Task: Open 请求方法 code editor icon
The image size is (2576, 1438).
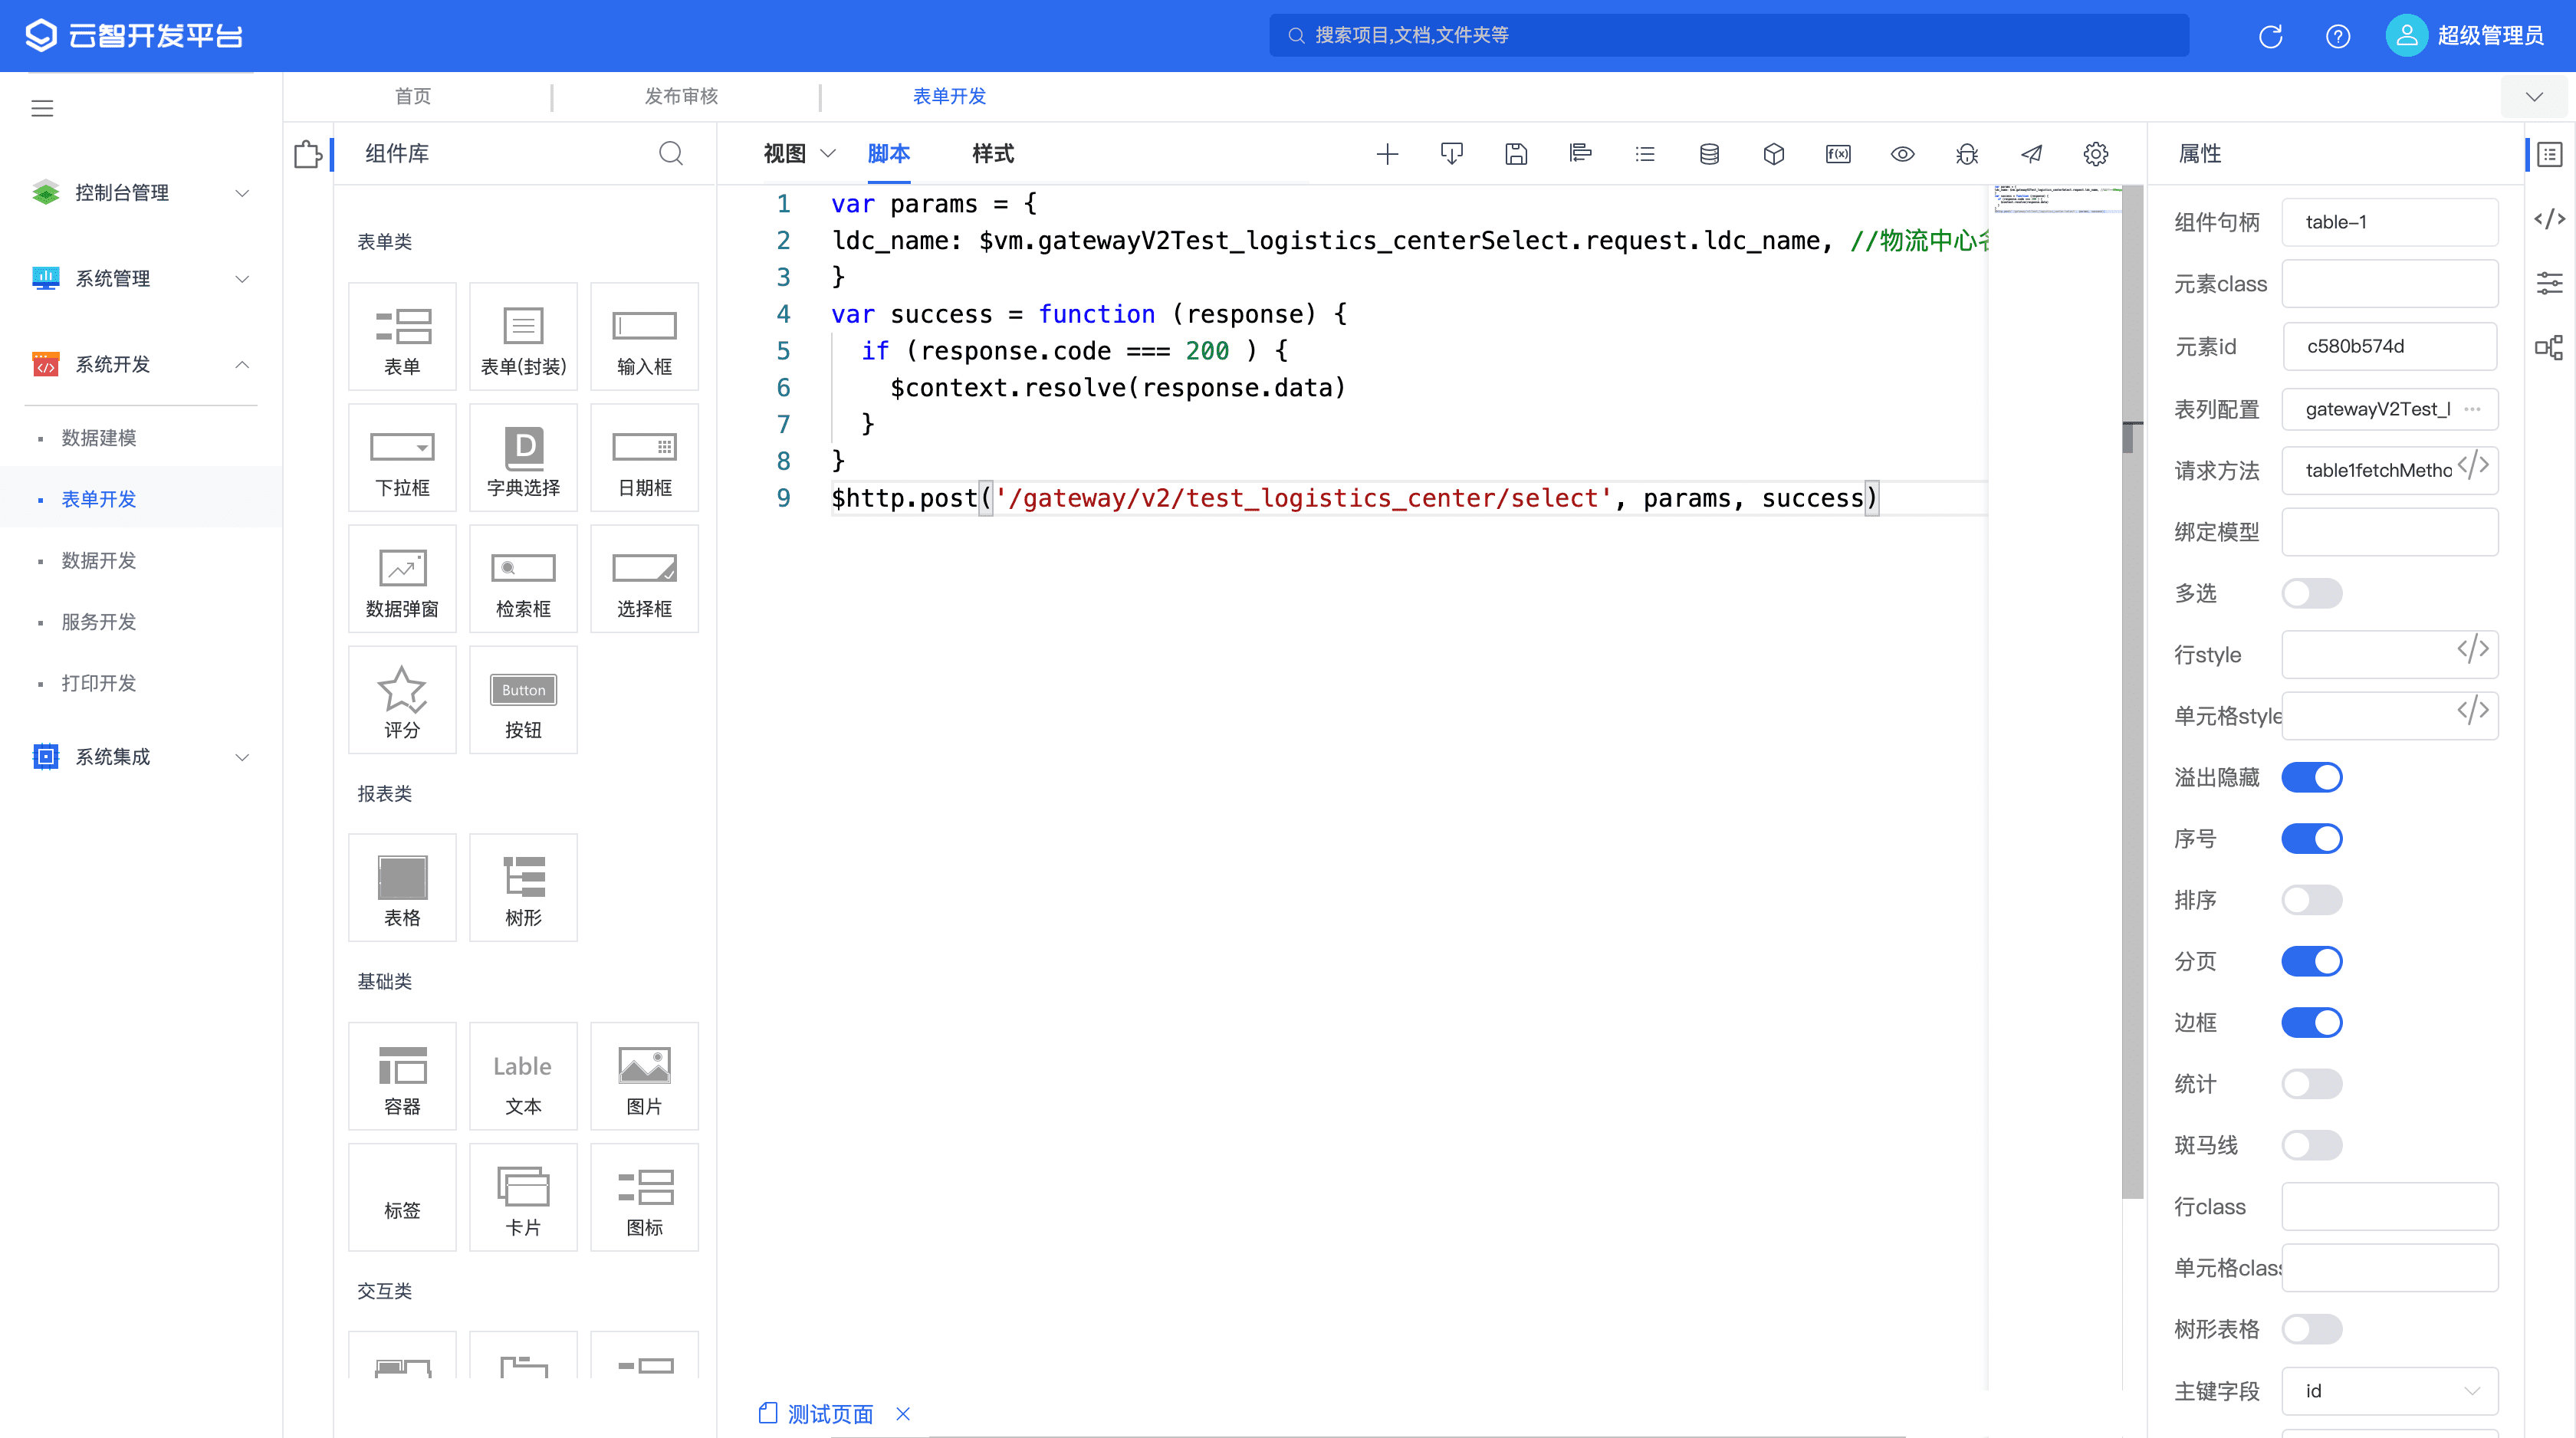Action: click(2473, 466)
